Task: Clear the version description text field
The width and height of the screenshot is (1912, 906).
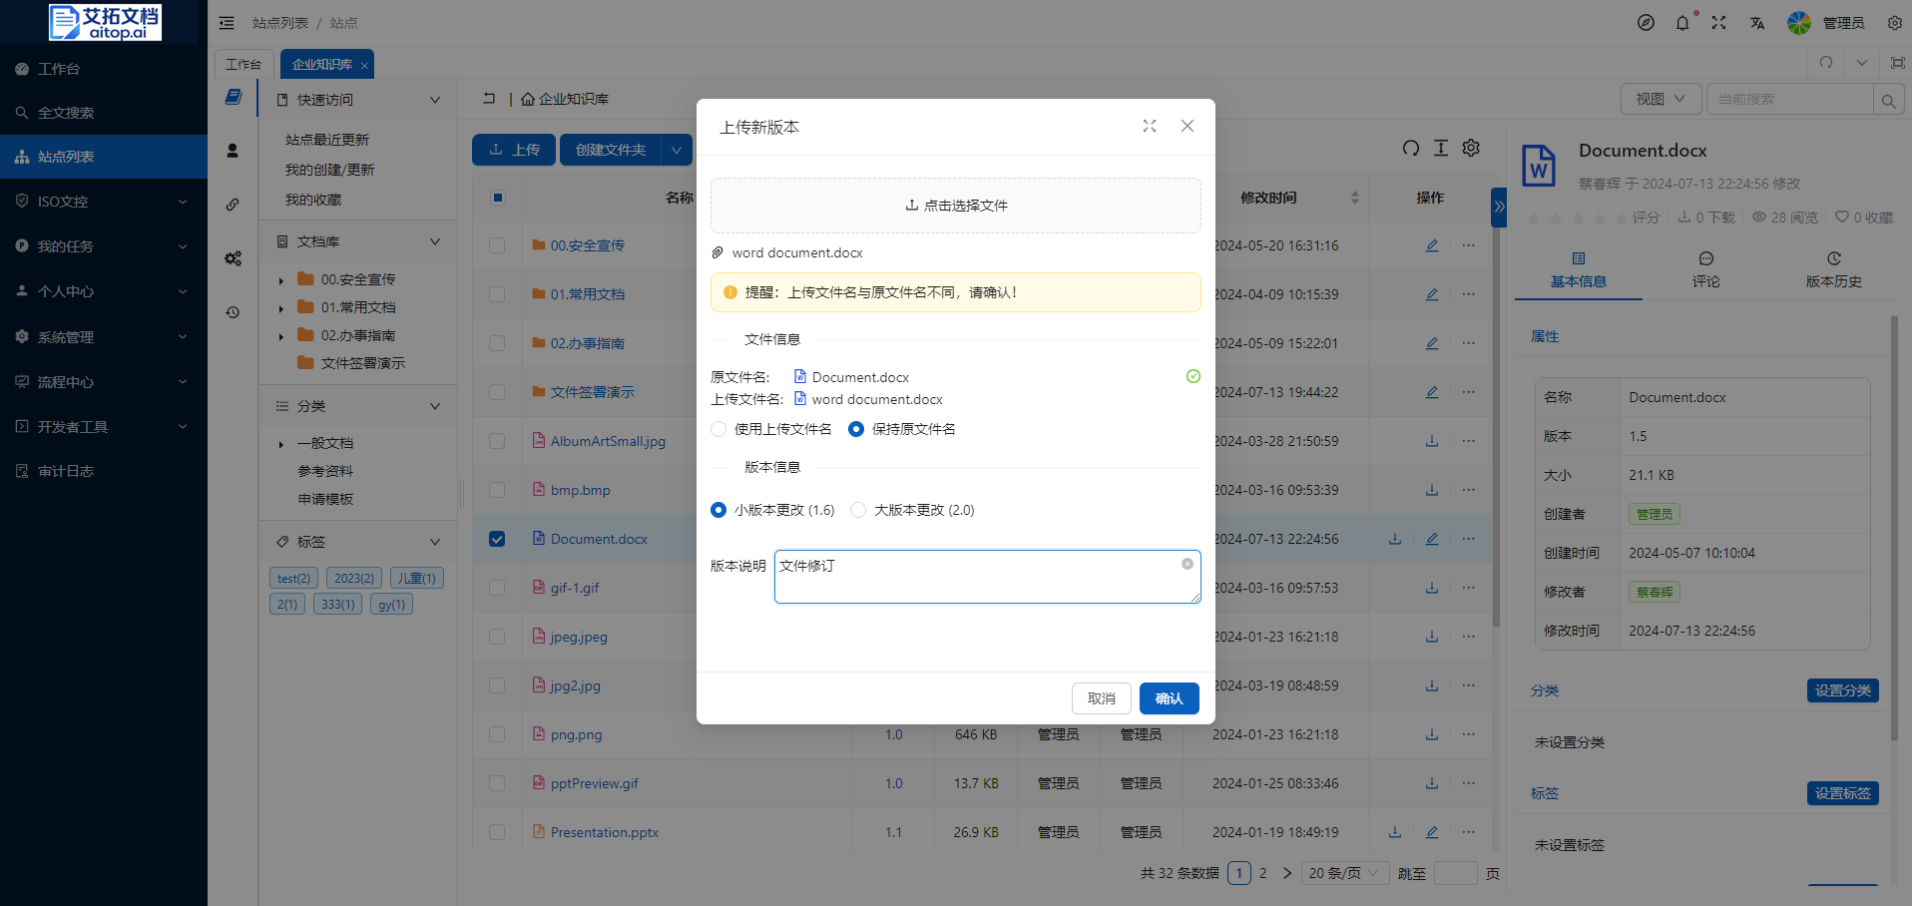Action: point(1188,564)
